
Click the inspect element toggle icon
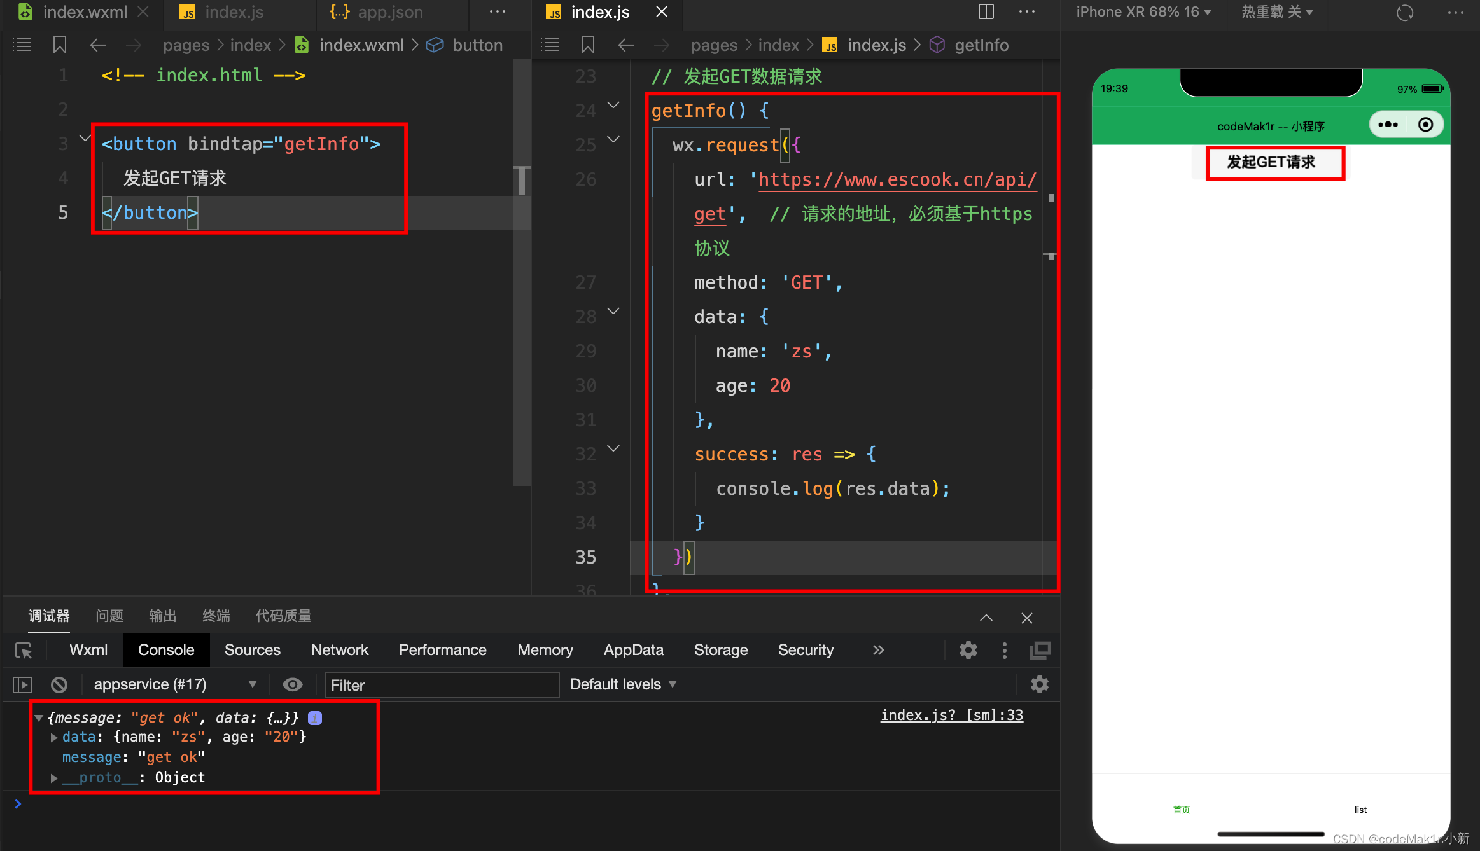pyautogui.click(x=24, y=650)
